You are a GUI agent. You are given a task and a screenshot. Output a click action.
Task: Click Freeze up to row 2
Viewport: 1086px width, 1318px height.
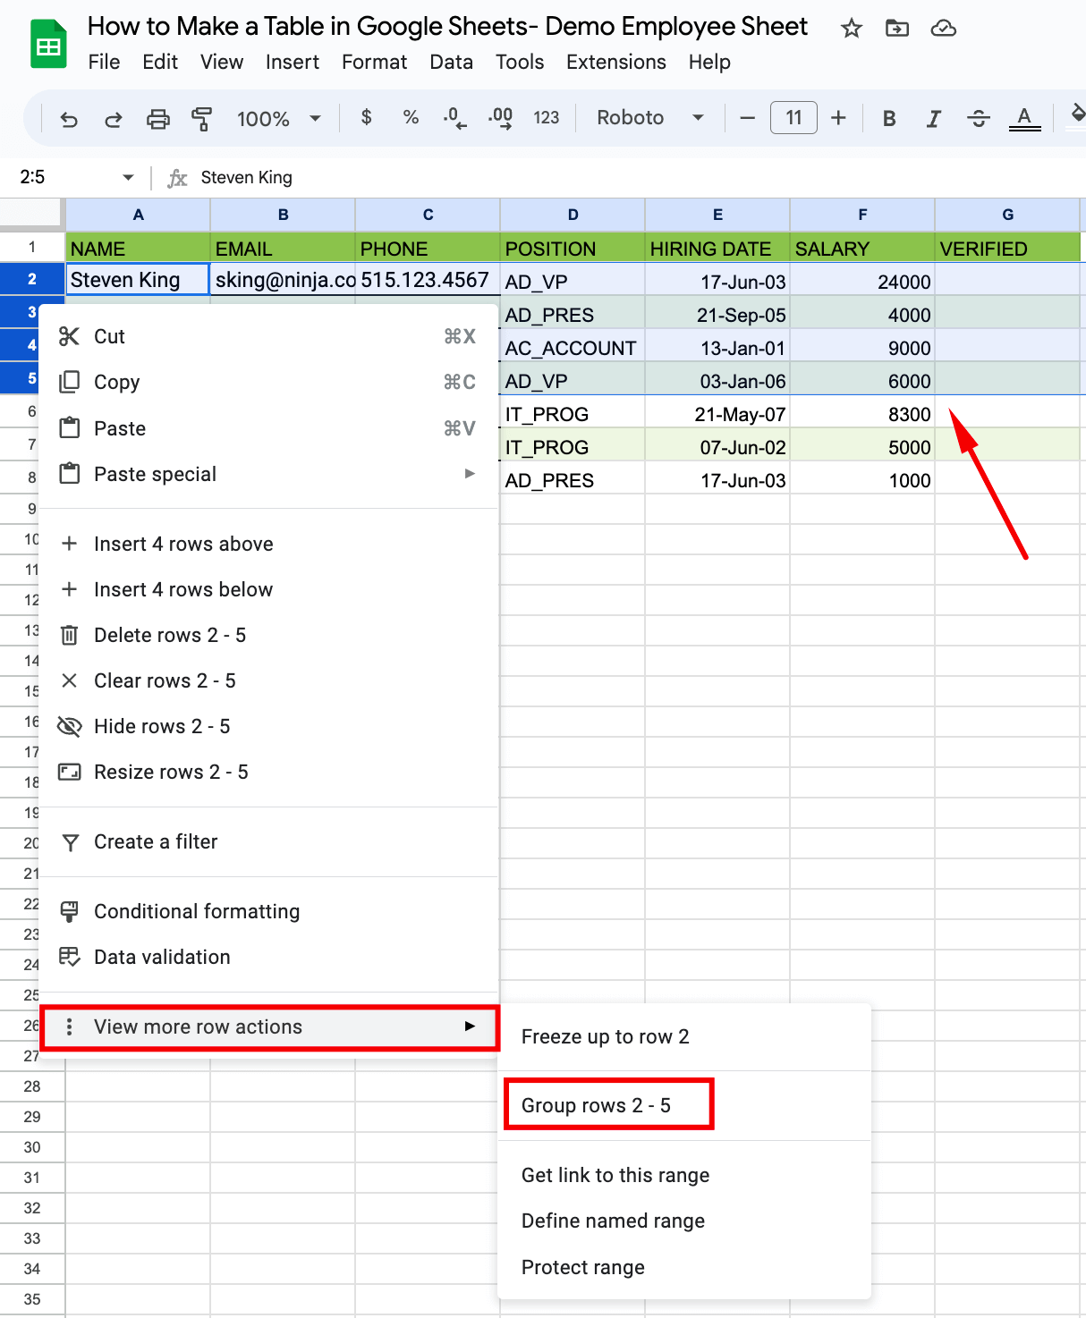[x=605, y=1036]
